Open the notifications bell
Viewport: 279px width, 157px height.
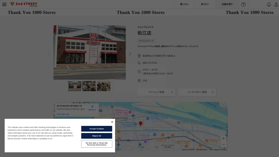(x=269, y=4)
